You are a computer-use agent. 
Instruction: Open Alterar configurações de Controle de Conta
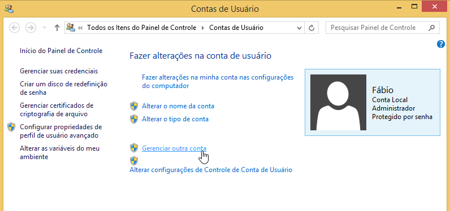[211, 170]
